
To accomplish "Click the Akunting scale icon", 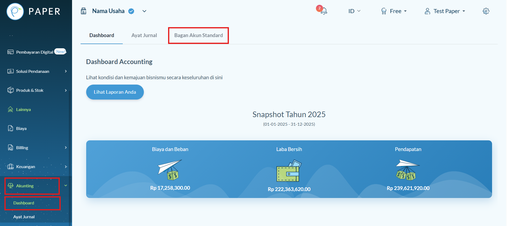I will pyautogui.click(x=10, y=186).
